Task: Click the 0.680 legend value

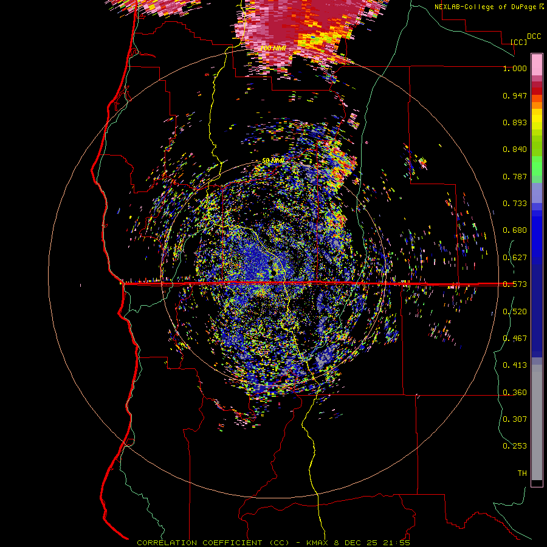Action: [x=515, y=230]
